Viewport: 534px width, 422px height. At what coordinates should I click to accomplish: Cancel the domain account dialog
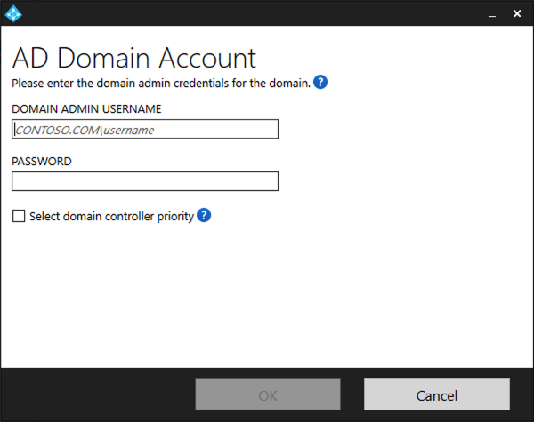click(437, 394)
